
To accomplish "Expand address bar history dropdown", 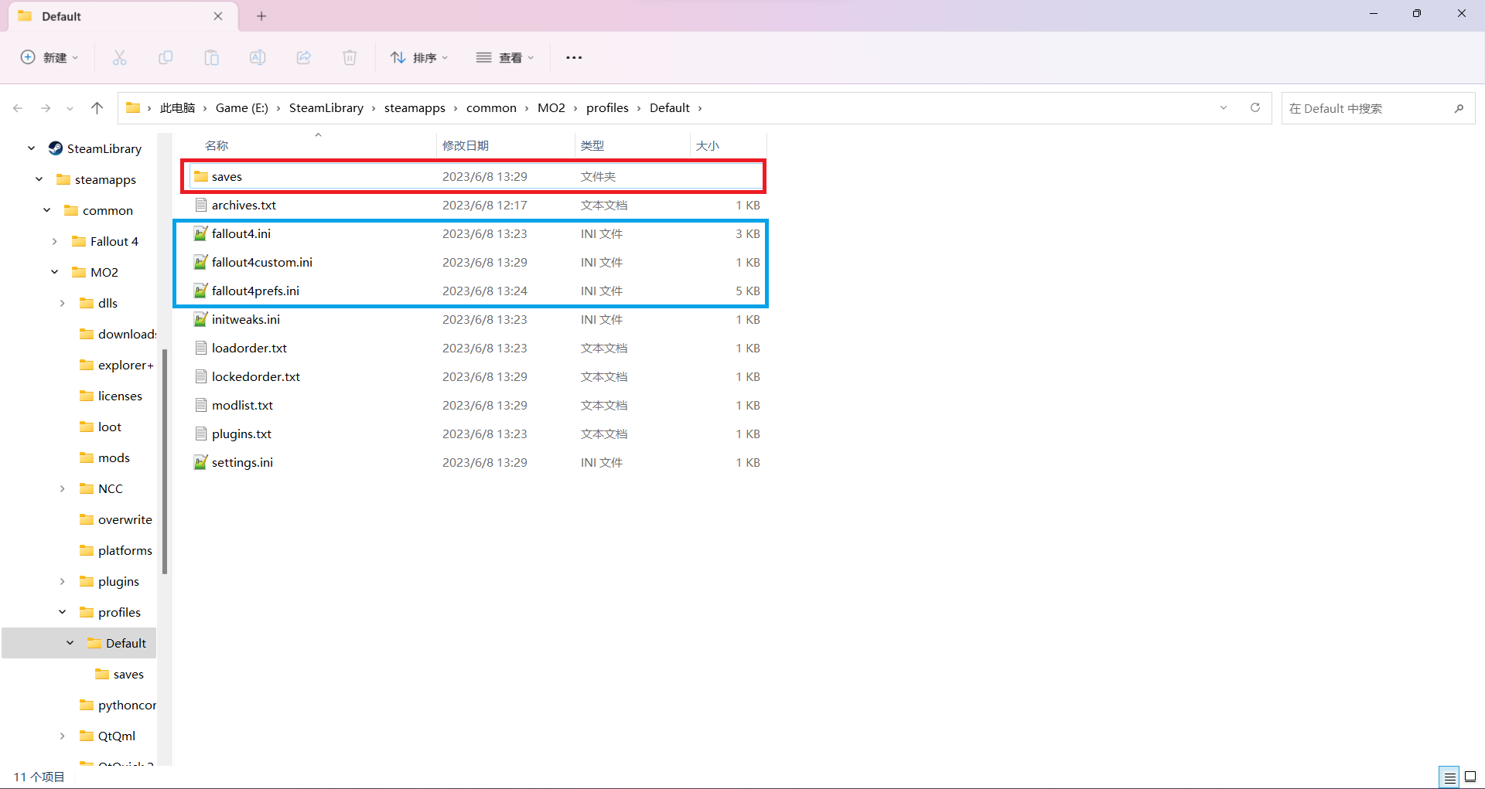I will click(x=1224, y=107).
